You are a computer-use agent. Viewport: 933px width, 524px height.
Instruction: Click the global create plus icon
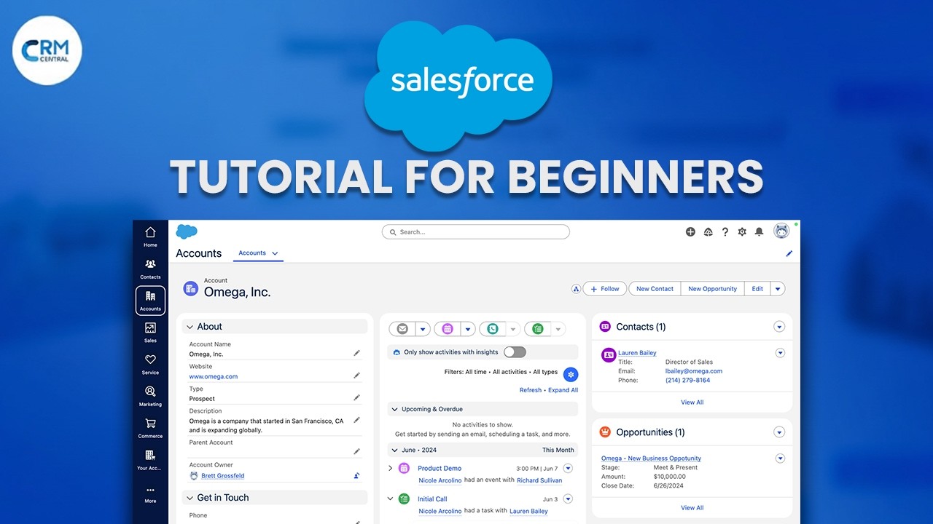pyautogui.click(x=690, y=231)
